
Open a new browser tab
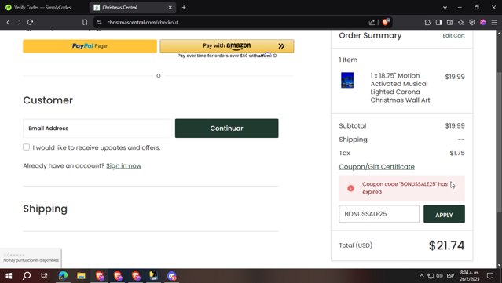click(184, 7)
